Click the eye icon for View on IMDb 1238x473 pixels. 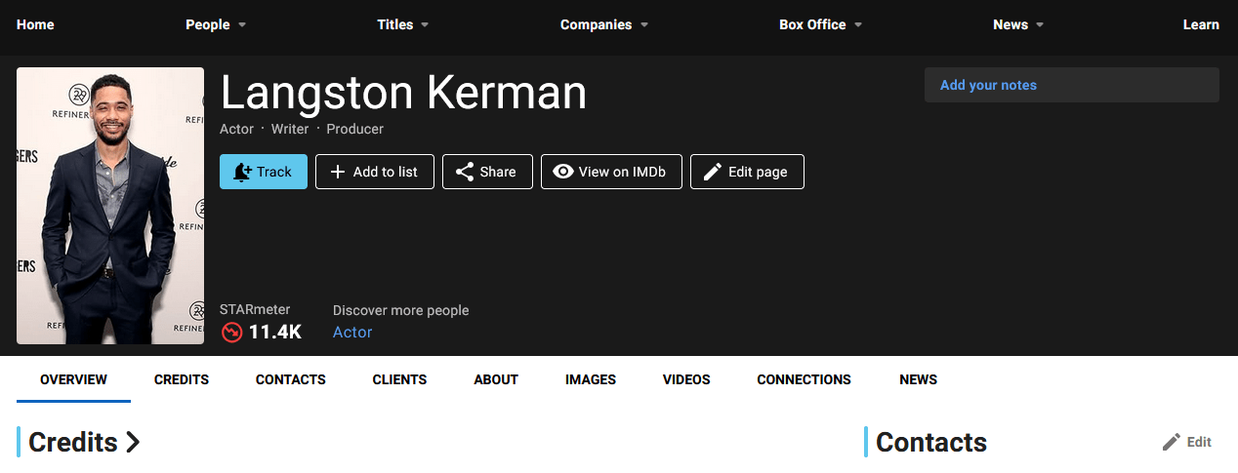click(x=563, y=173)
